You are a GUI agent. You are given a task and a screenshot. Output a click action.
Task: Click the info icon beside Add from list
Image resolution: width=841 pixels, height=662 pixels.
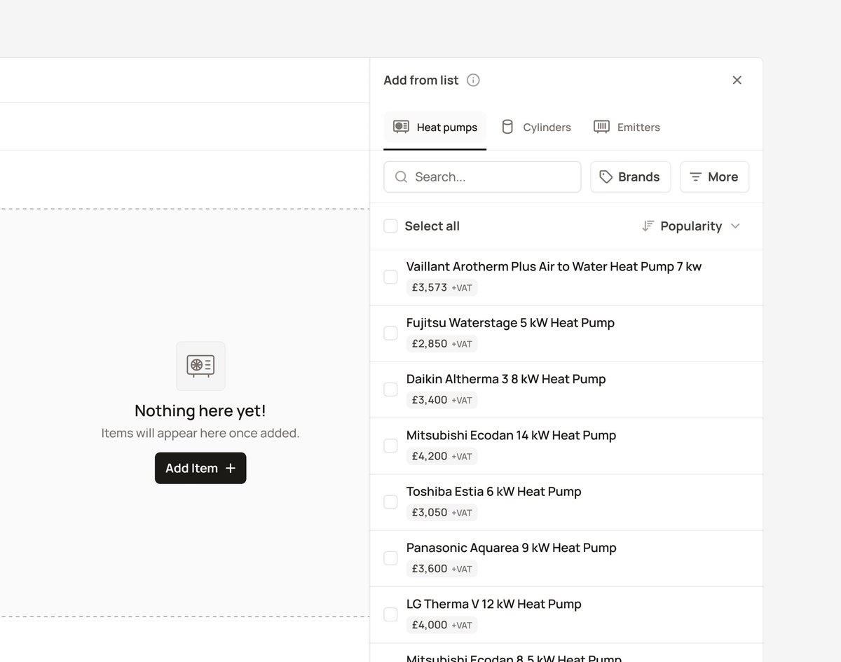pos(473,80)
